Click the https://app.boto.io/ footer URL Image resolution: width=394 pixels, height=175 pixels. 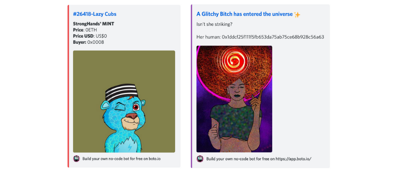(x=293, y=159)
